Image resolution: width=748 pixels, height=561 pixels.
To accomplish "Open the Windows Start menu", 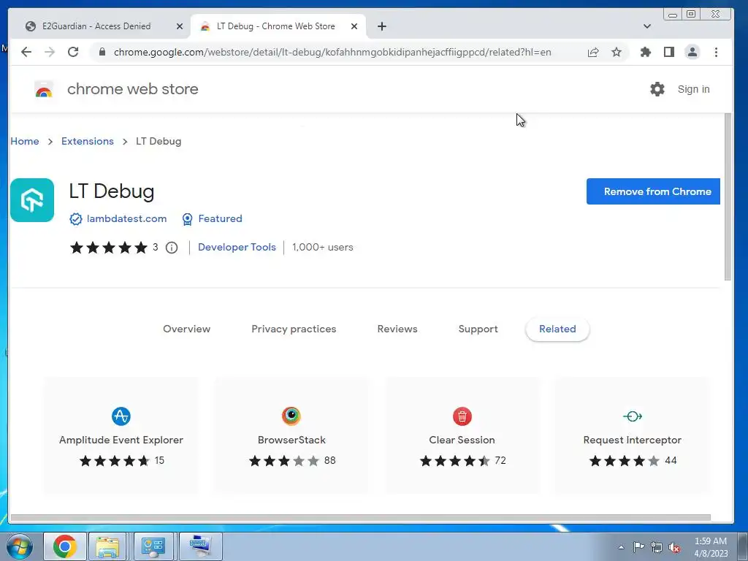I will [x=20, y=546].
